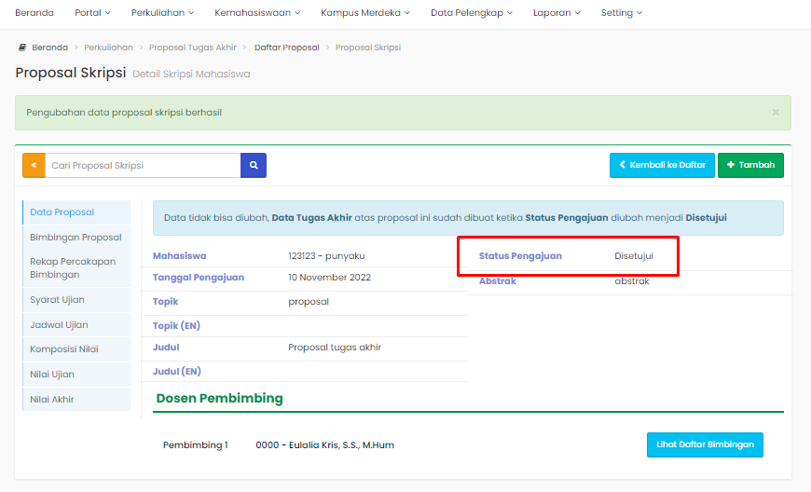Go to Beranda in the top navigation
Image resolution: width=811 pixels, height=492 pixels.
tap(34, 13)
